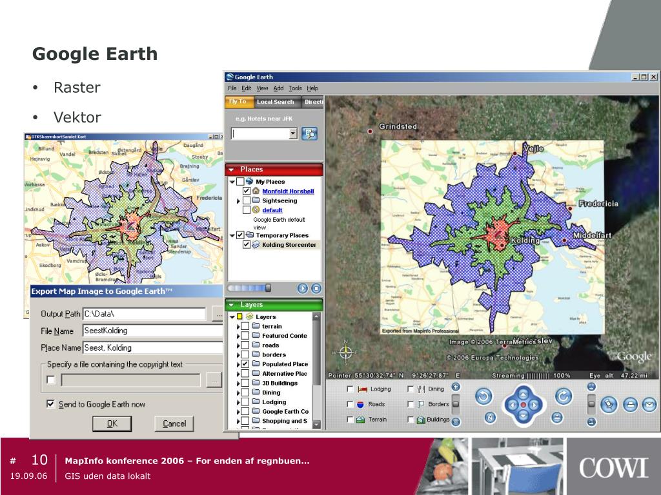Image resolution: width=661 pixels, height=495 pixels.
Task: Click the tilt slider handle
Action: (x=591, y=403)
